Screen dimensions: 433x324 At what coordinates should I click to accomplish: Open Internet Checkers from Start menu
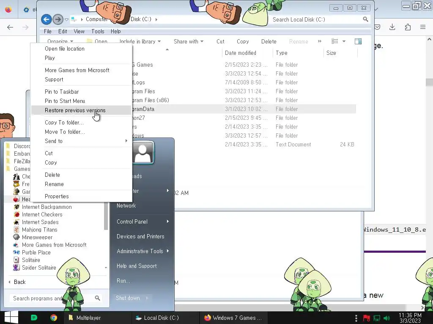[x=42, y=214]
